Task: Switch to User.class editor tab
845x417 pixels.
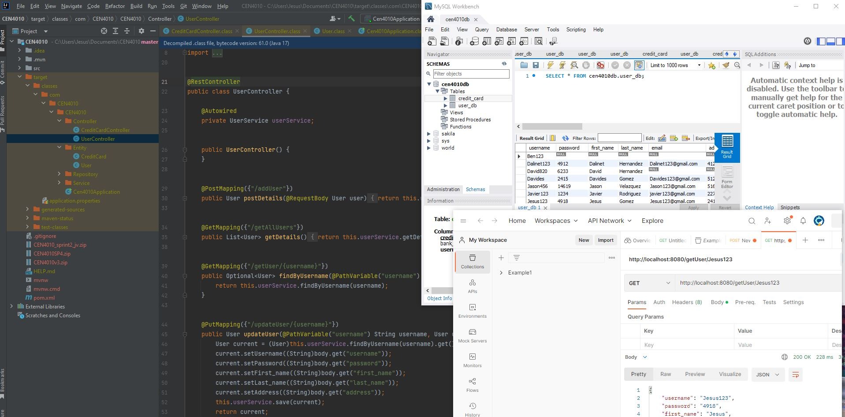Action: point(333,31)
